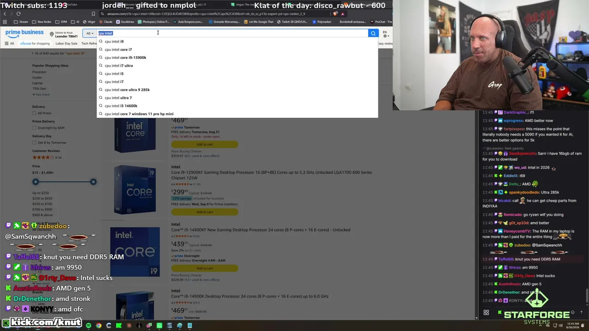Choose suggestion 'cpu intel ultra 7'

(237, 98)
